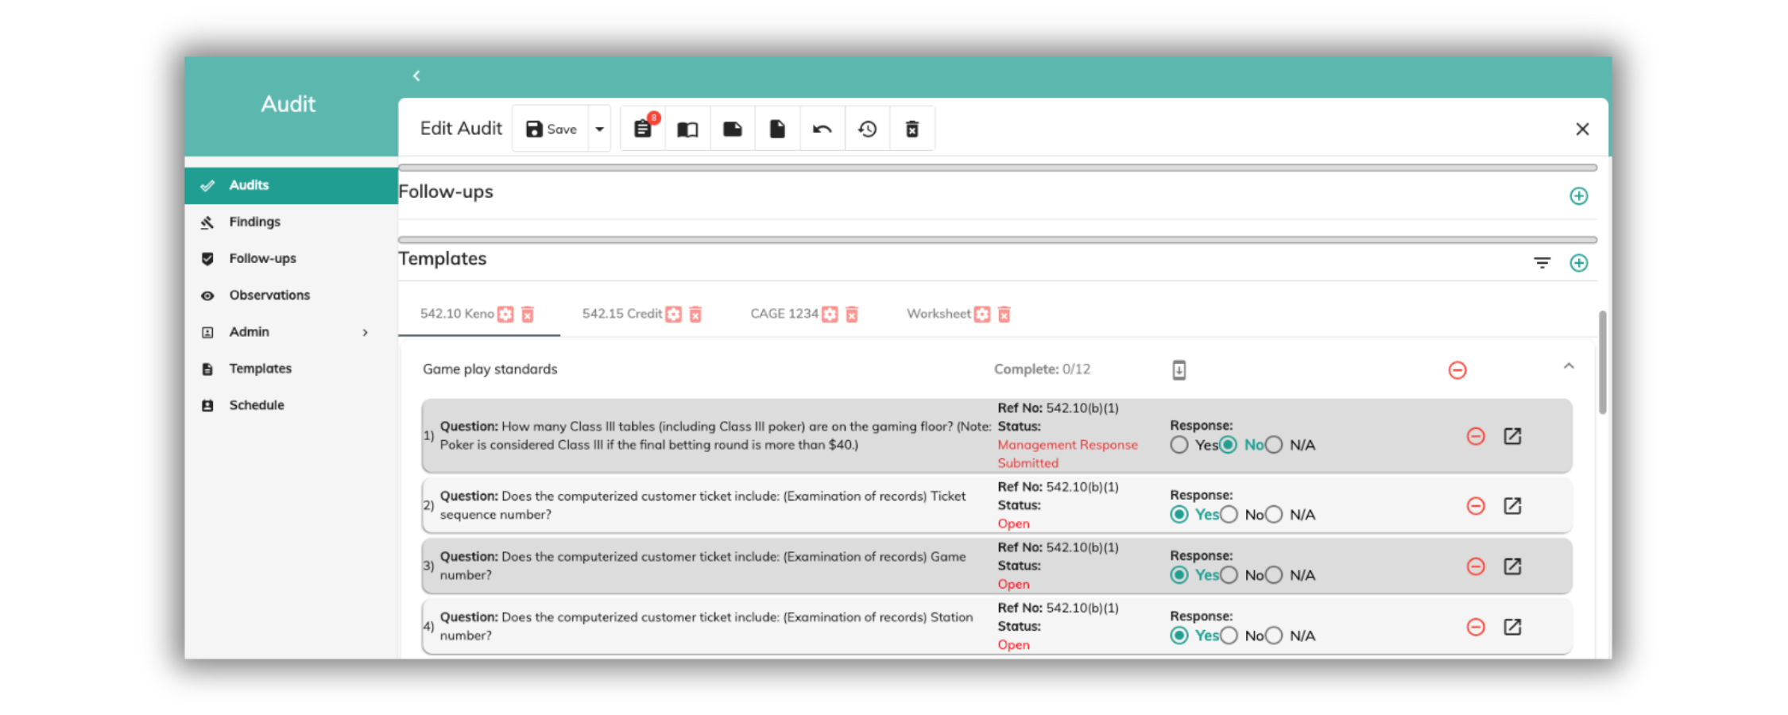Select No response for question 2
The height and width of the screenshot is (715, 1788).
coord(1229,515)
